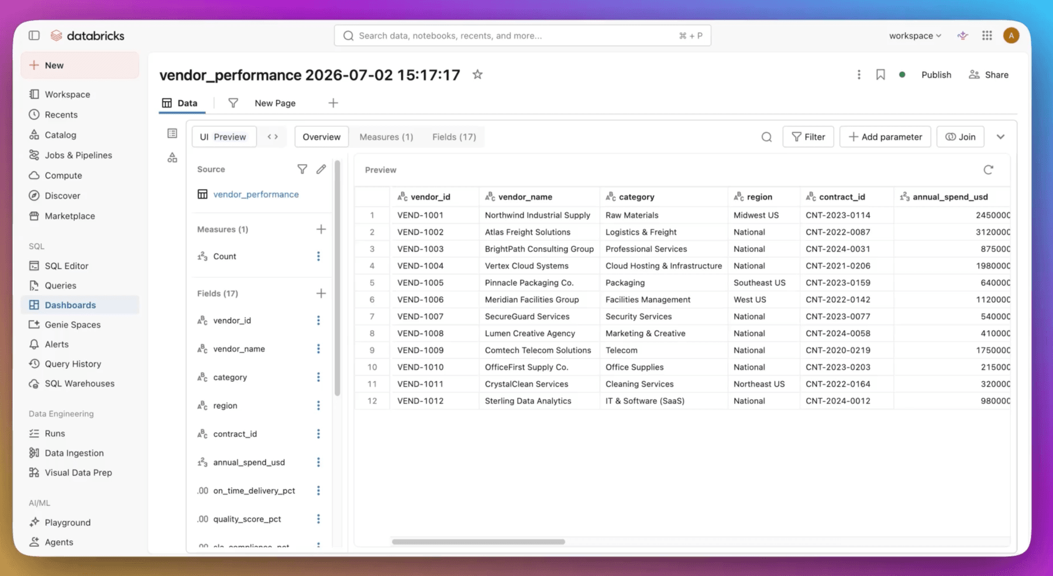Open the user avatar menu

click(1011, 36)
